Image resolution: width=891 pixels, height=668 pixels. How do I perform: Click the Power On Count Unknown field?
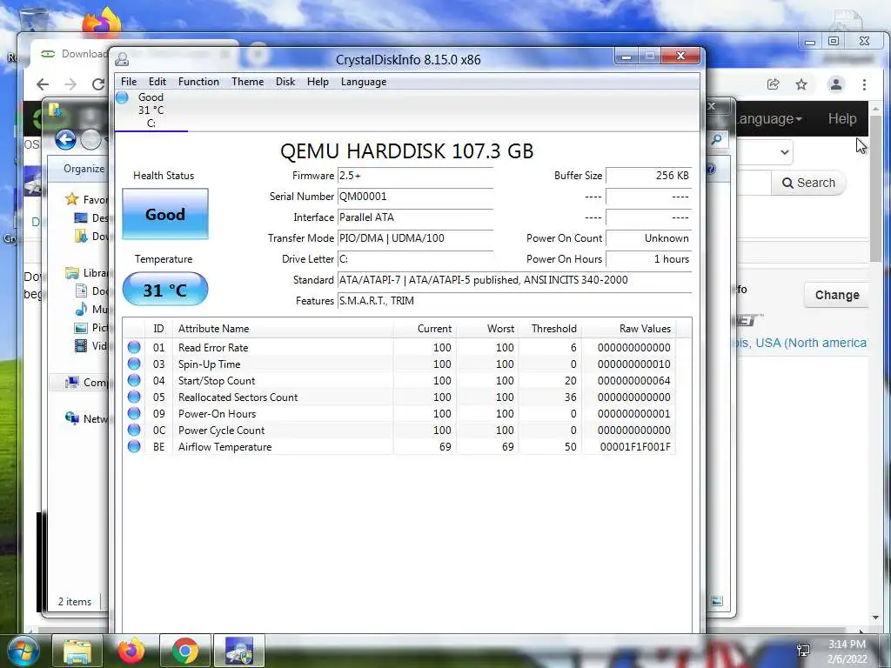[x=649, y=238]
